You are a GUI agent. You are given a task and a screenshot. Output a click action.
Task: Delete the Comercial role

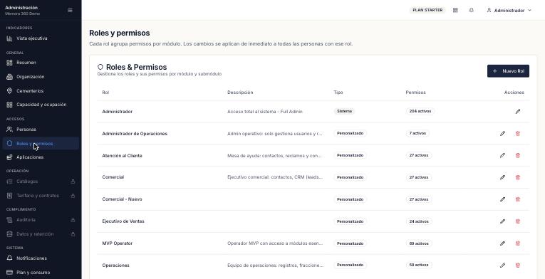click(517, 177)
